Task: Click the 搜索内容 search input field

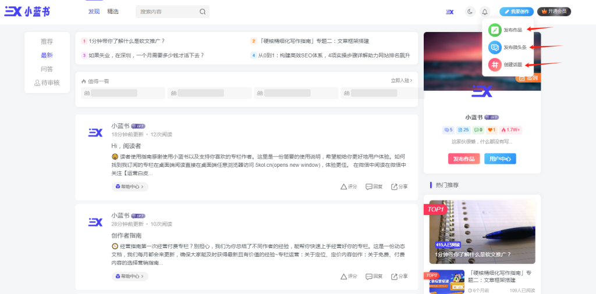Action: click(166, 12)
